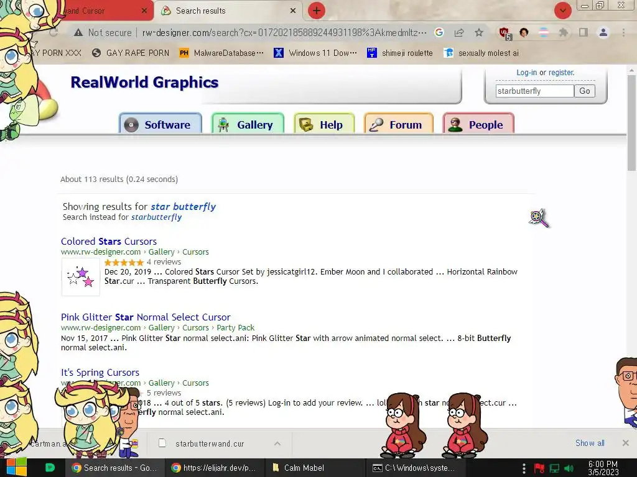Close the downloads bar

click(x=626, y=443)
